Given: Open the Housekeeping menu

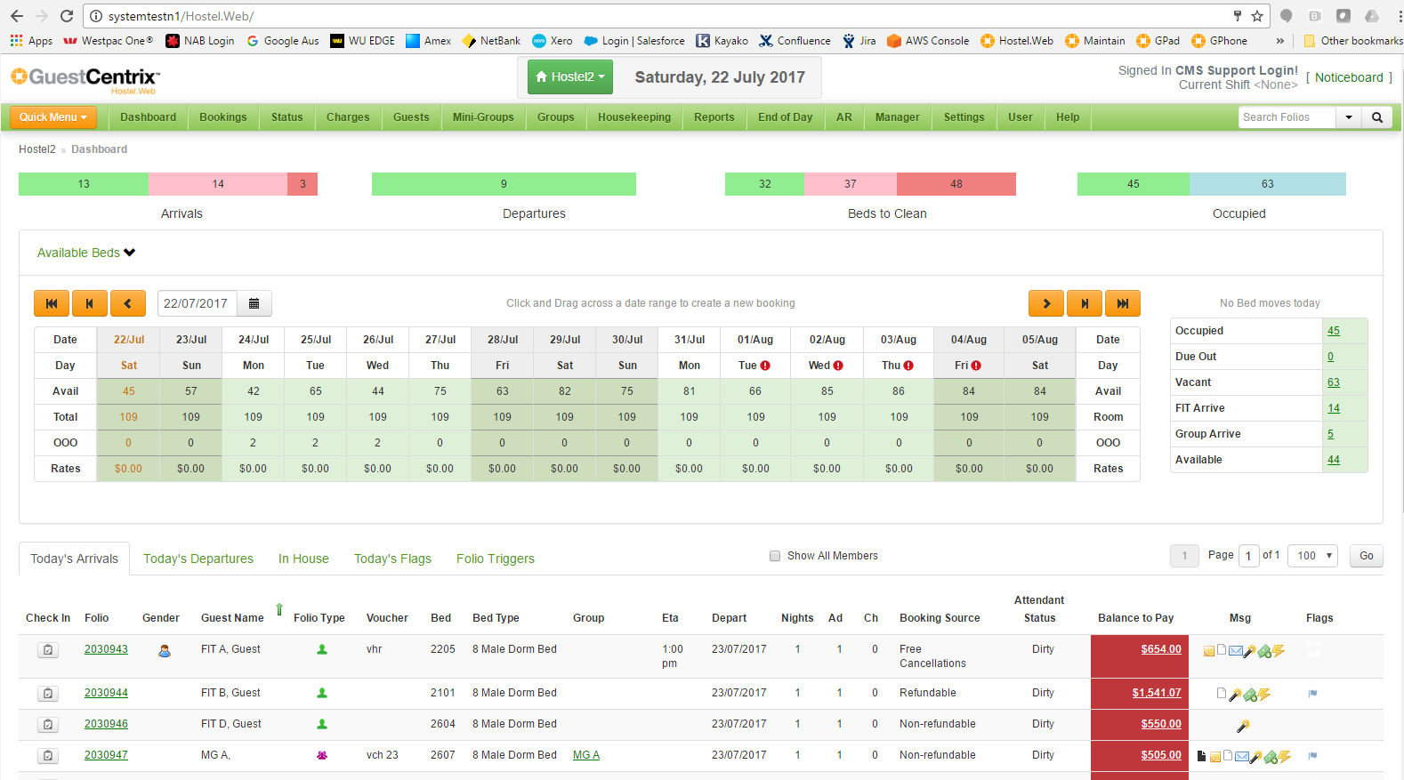Looking at the screenshot, I should 633,117.
